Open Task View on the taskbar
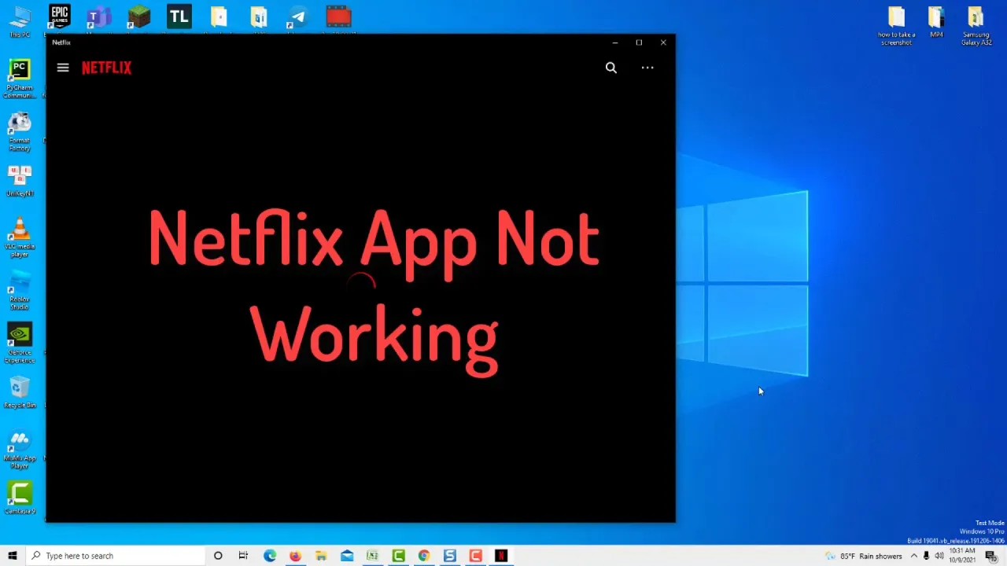This screenshot has height=566, width=1007. [x=243, y=556]
